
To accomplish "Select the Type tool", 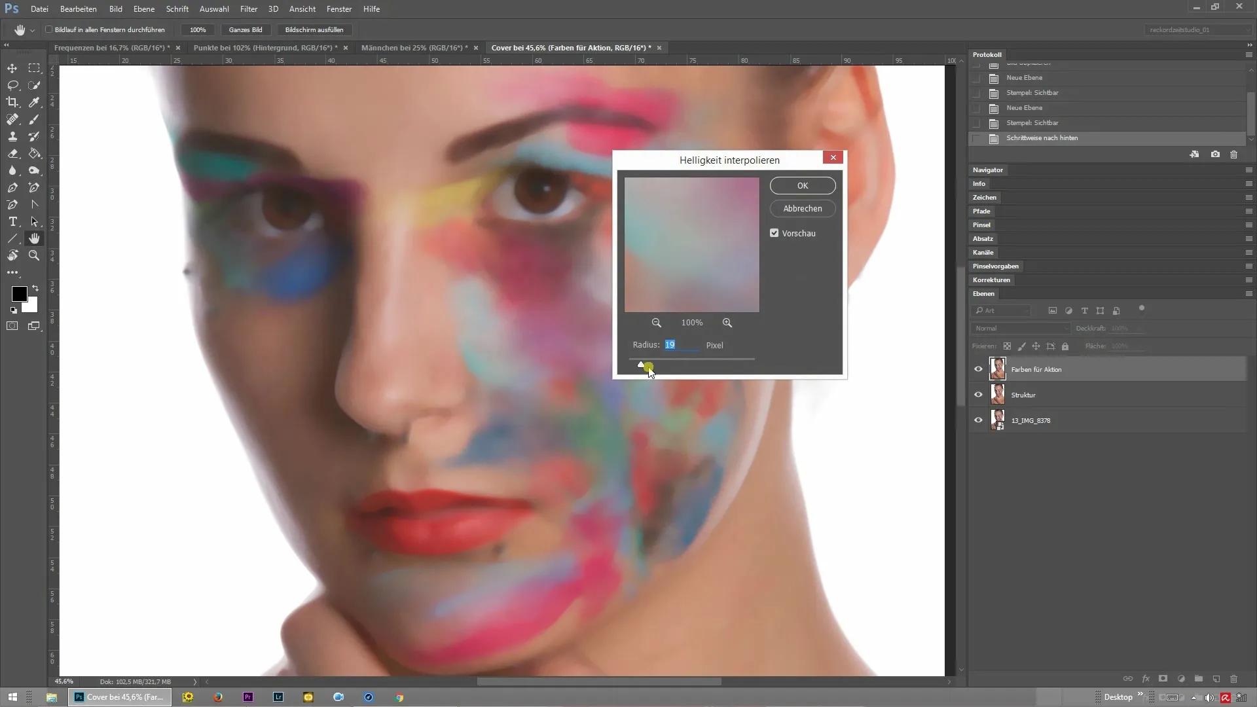I will point(12,221).
